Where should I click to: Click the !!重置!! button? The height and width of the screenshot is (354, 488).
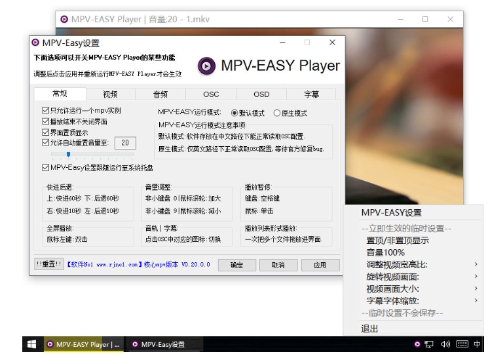point(49,264)
